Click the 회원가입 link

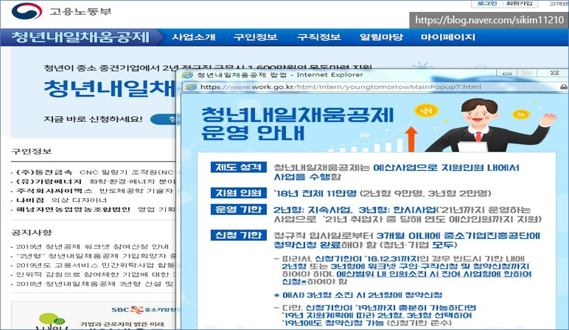520,3
